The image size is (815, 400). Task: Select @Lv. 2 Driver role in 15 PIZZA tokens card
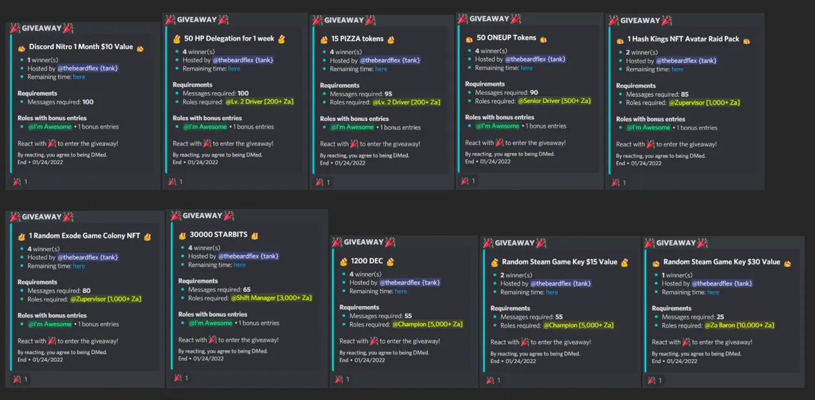coord(406,102)
